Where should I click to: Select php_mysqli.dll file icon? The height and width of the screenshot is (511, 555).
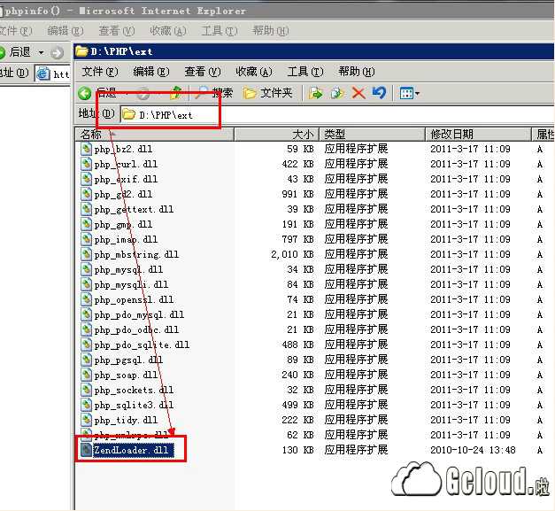pos(86,284)
